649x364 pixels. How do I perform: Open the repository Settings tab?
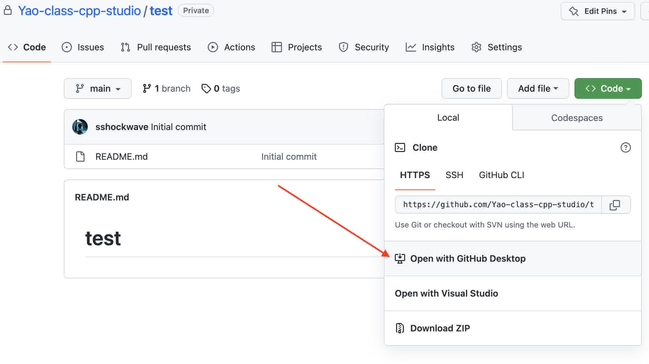coord(497,47)
